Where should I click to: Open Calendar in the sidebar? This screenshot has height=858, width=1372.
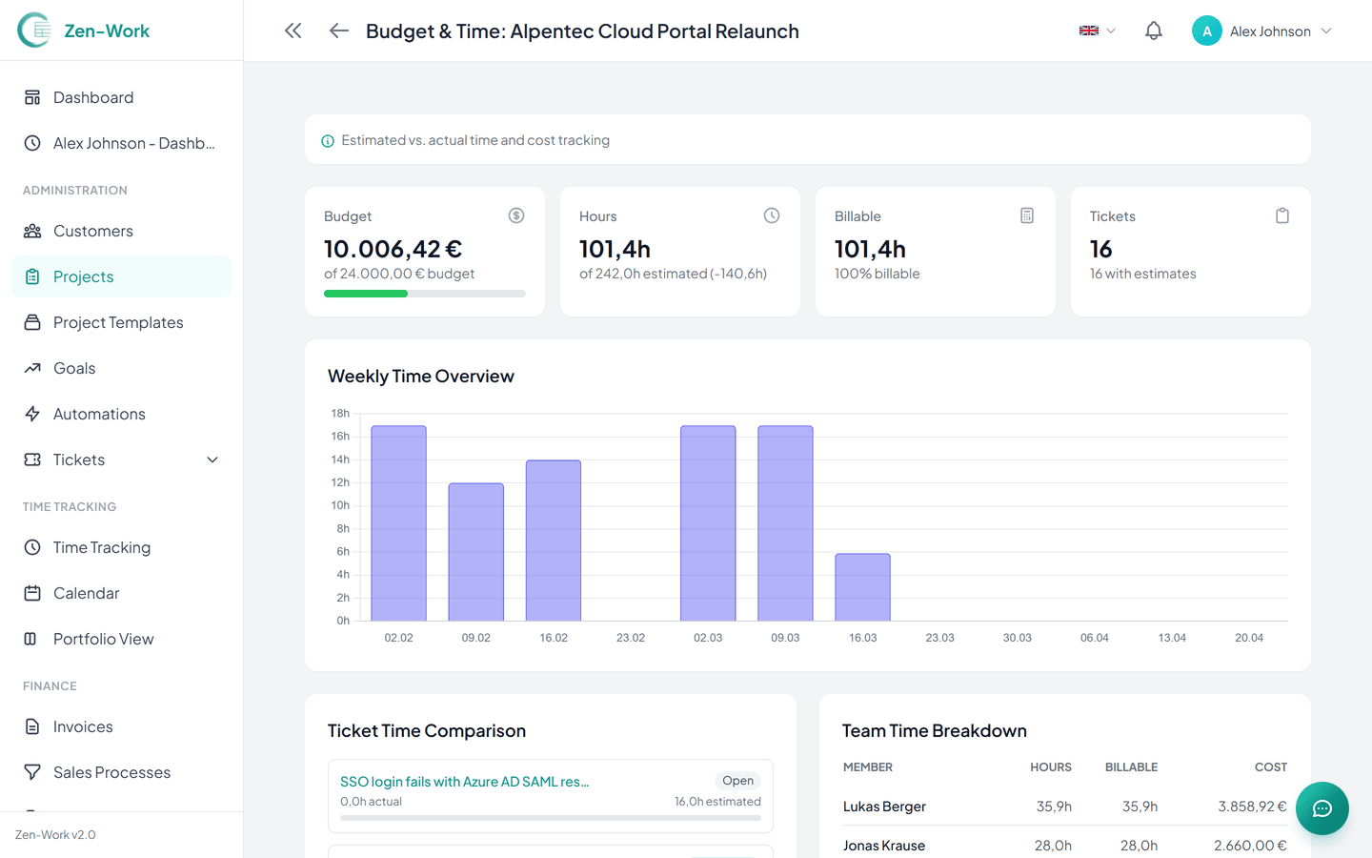121,593
